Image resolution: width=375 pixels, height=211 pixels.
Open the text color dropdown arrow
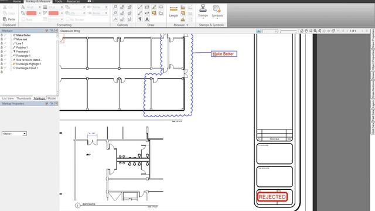40,13
